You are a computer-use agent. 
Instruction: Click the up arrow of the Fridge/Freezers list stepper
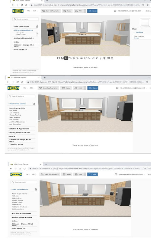37,33
